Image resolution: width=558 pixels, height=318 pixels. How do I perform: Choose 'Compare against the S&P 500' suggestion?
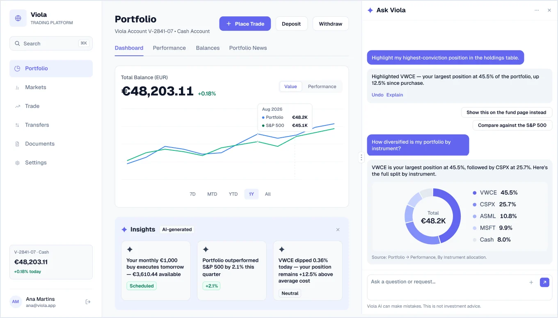point(512,125)
